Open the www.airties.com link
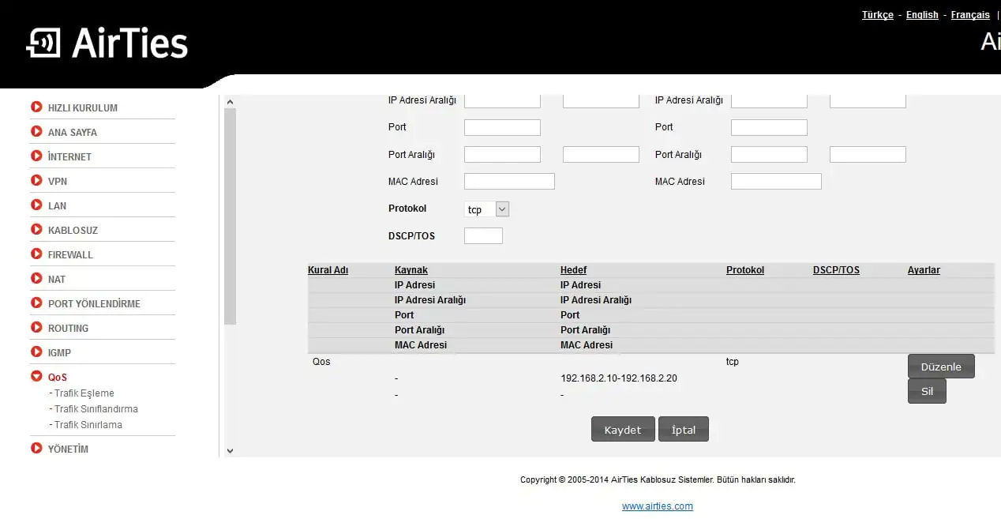 click(x=657, y=506)
